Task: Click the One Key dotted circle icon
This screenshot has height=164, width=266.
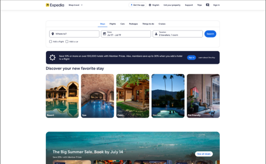Action: 52,58
